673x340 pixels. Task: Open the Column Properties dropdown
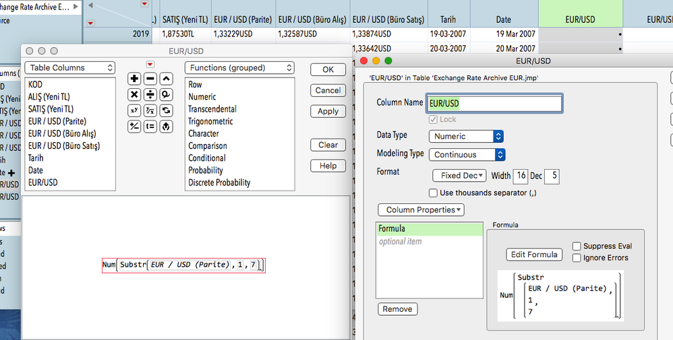click(421, 209)
